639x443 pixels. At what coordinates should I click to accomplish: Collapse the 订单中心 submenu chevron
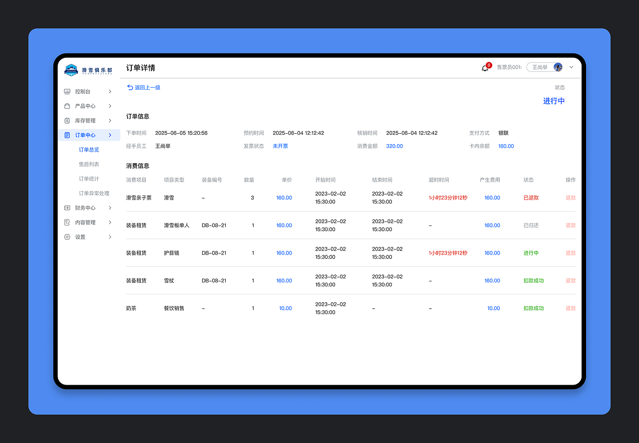110,135
